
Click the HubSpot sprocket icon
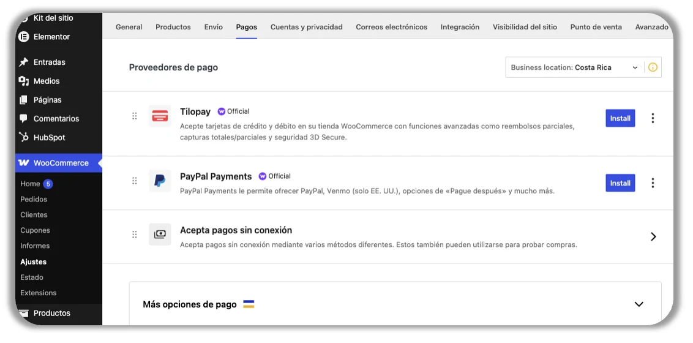(x=24, y=137)
